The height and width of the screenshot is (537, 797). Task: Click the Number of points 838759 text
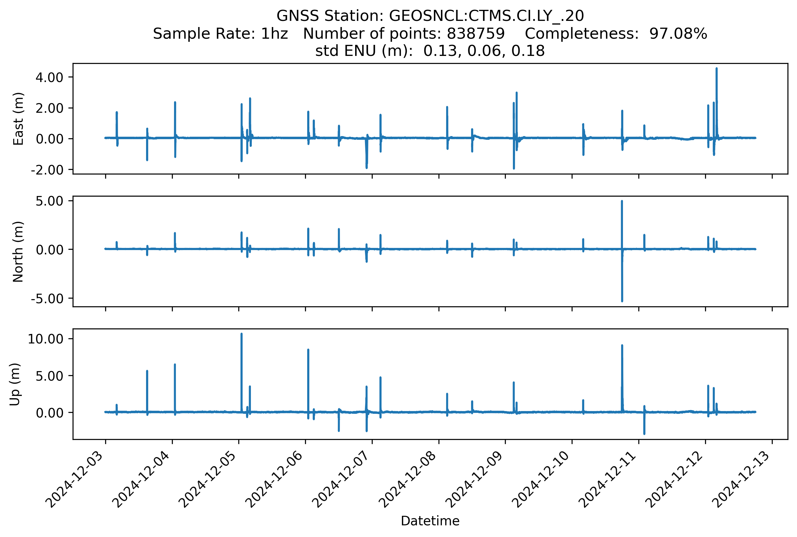404,33
